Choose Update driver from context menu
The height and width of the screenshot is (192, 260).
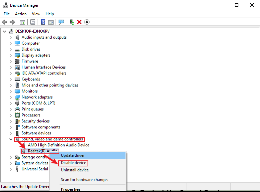point(88,155)
